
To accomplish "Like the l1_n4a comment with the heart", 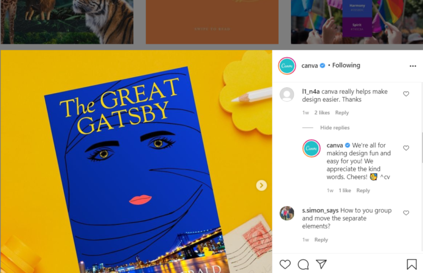I will pos(406,94).
